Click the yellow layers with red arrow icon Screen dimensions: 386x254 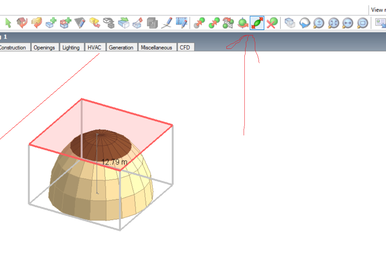pos(37,23)
